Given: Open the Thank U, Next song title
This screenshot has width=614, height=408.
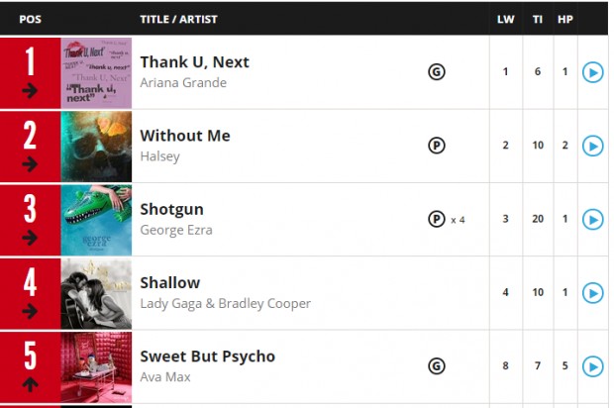Looking at the screenshot, I should coord(194,61).
